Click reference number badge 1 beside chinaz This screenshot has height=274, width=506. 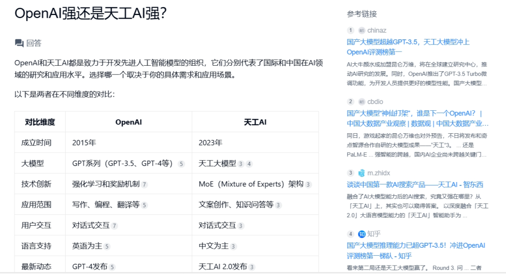click(350, 30)
